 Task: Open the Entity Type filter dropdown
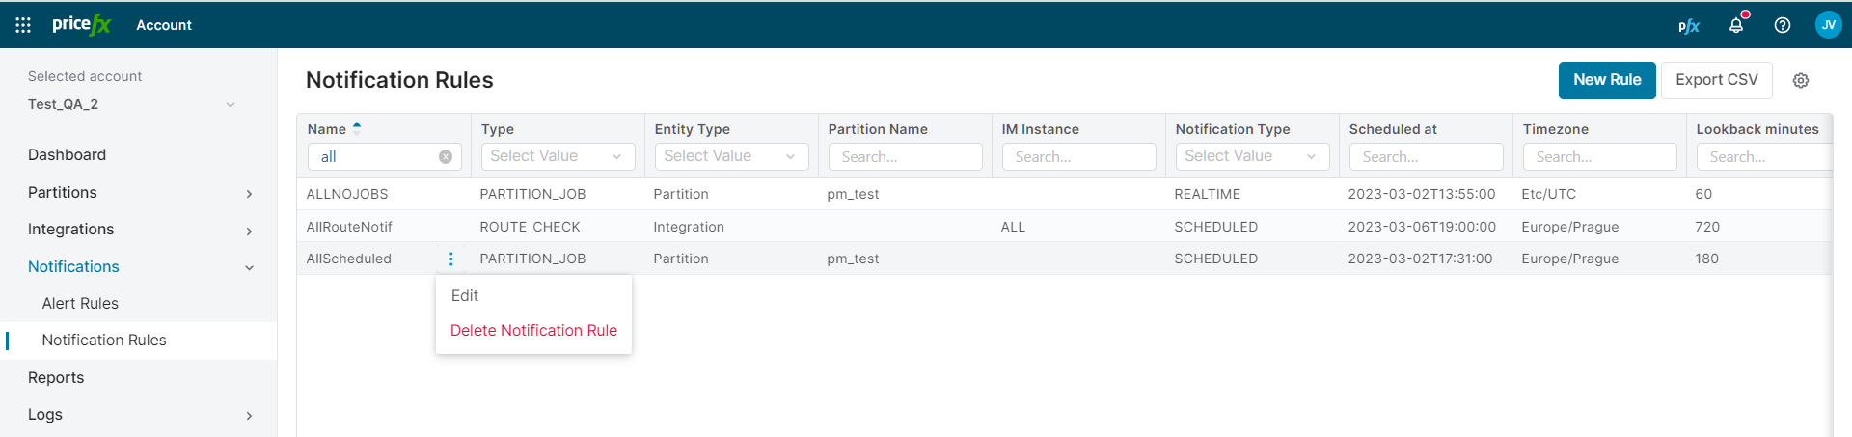(731, 156)
